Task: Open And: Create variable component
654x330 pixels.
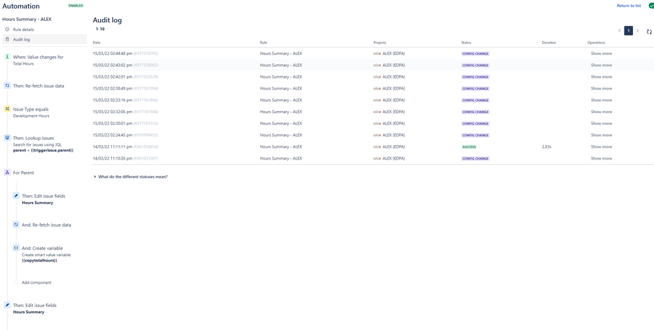Action: [46, 254]
